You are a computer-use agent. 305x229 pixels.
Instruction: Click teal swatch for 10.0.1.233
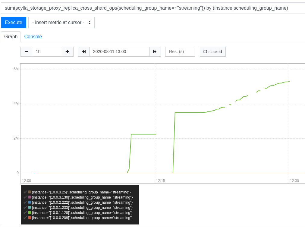click(30, 207)
